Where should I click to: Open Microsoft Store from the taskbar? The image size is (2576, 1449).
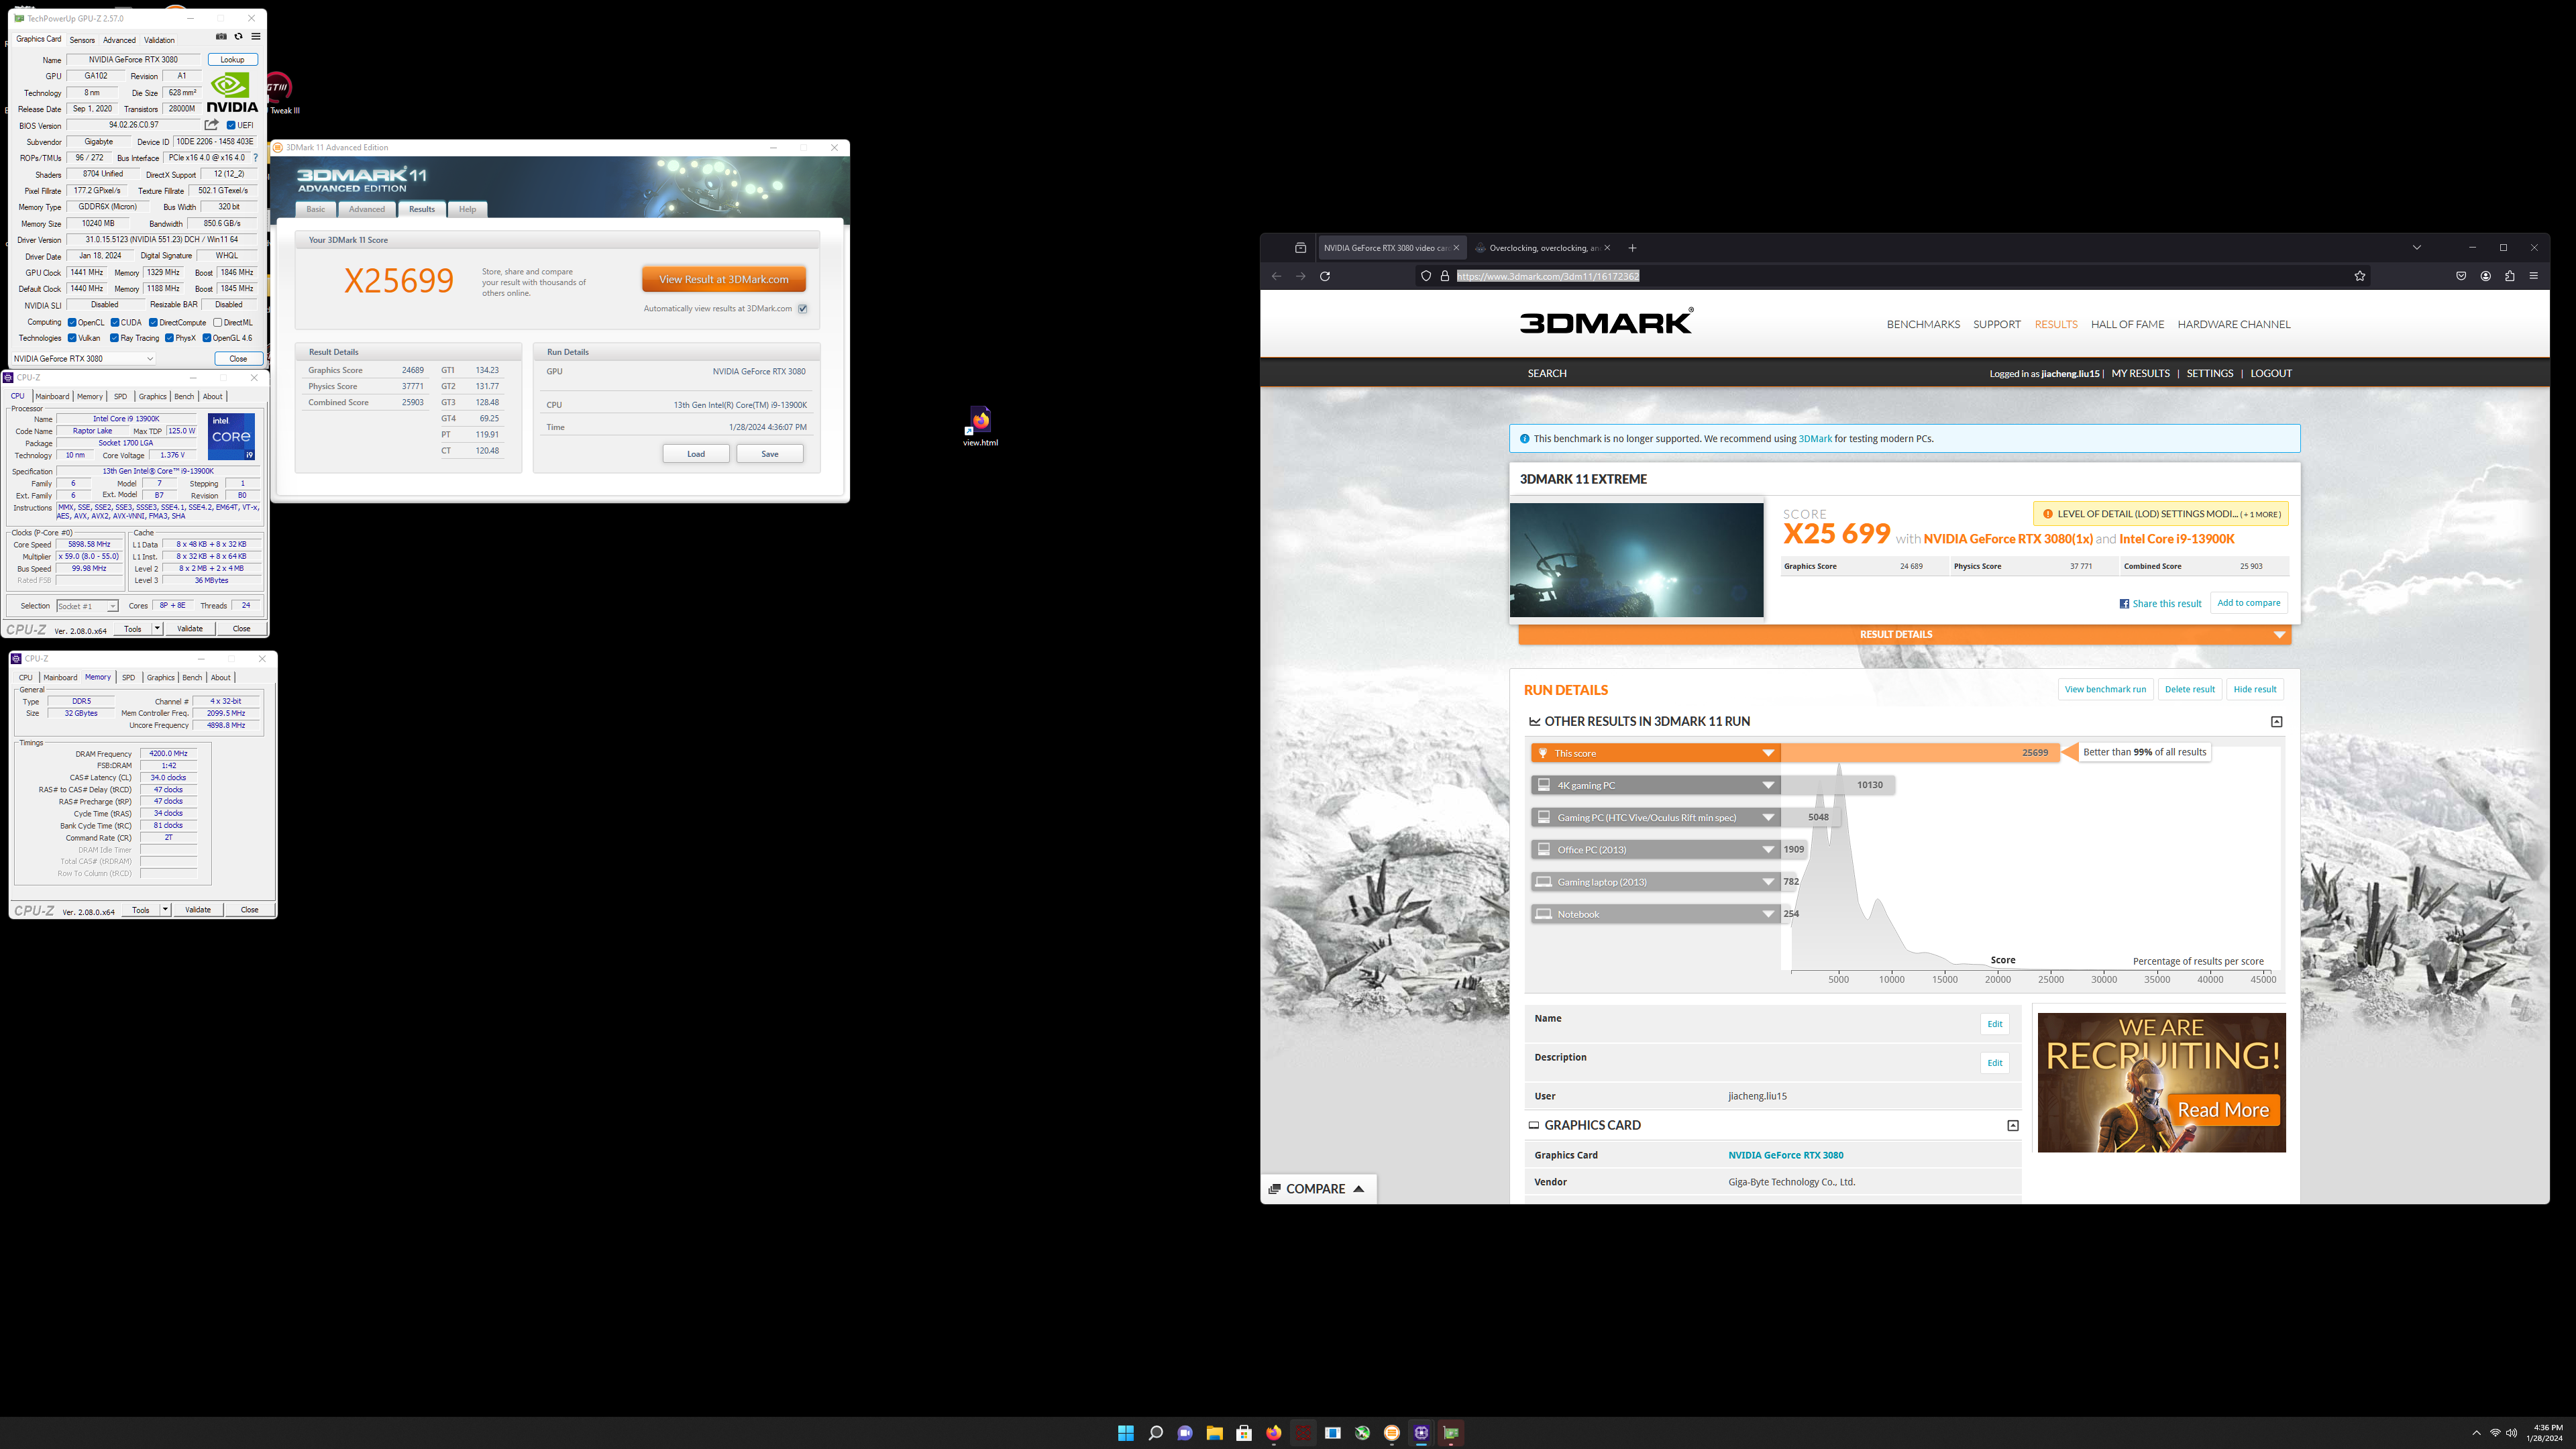tap(1244, 1433)
